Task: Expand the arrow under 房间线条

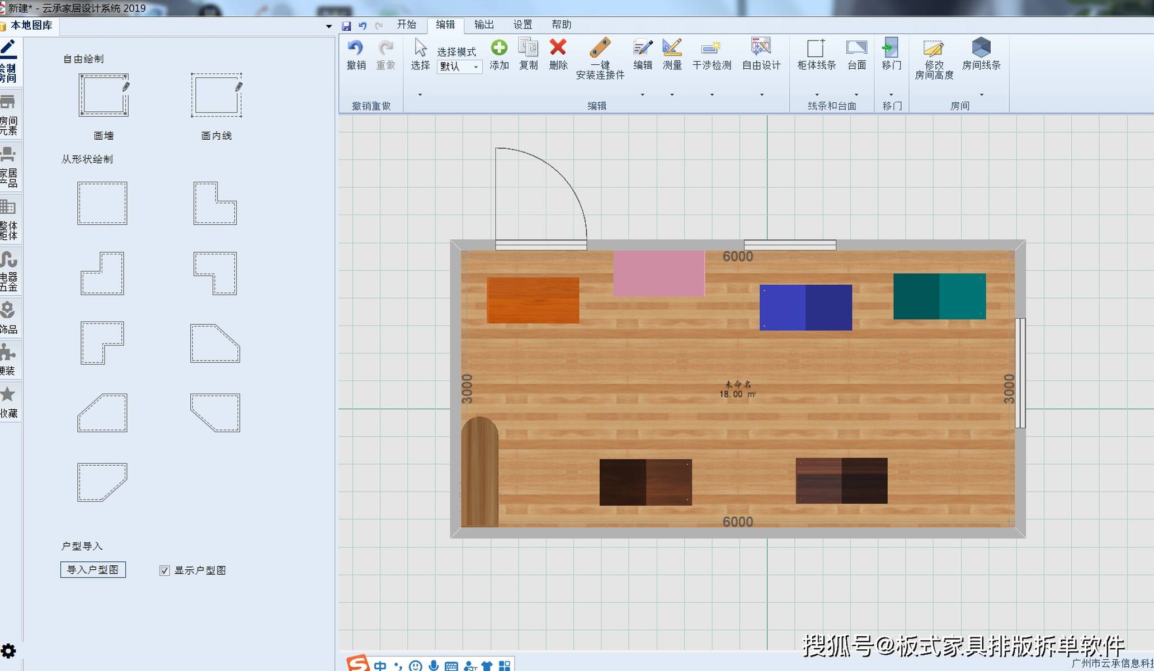Action: (x=982, y=94)
